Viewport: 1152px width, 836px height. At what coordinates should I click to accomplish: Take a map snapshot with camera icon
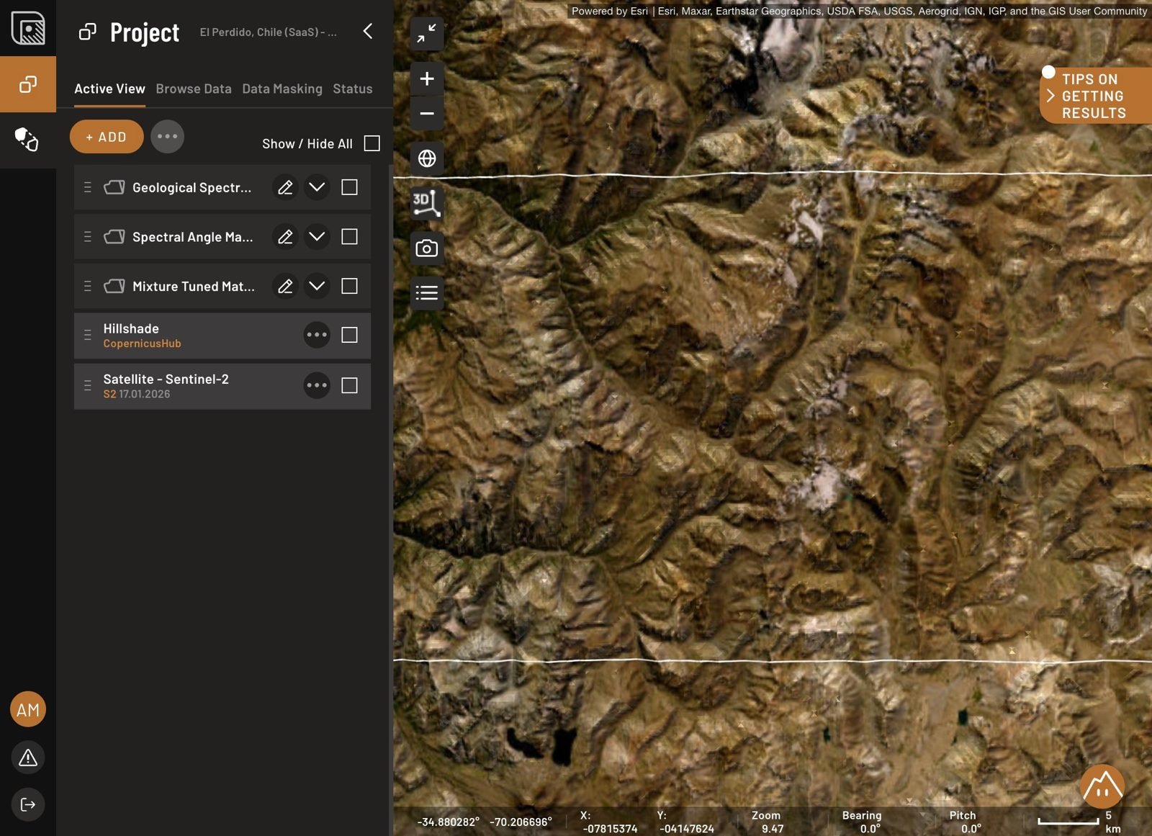pyautogui.click(x=427, y=248)
